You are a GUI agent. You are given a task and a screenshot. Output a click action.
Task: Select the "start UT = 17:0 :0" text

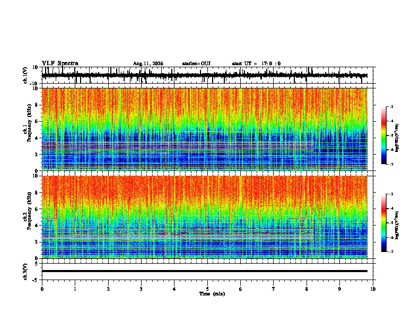click(256, 64)
